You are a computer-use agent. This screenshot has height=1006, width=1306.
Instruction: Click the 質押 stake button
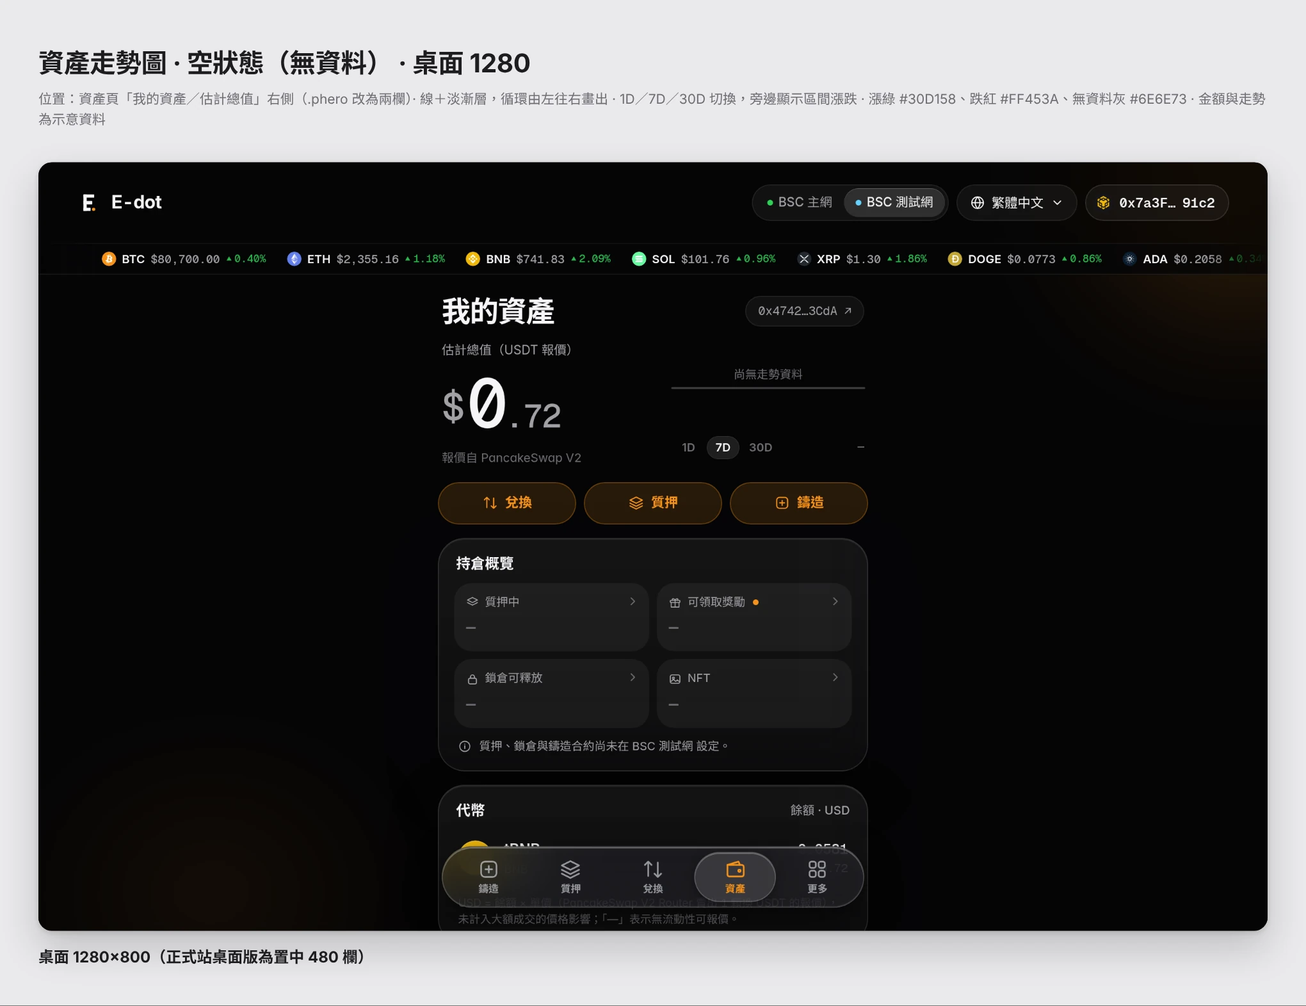(653, 503)
